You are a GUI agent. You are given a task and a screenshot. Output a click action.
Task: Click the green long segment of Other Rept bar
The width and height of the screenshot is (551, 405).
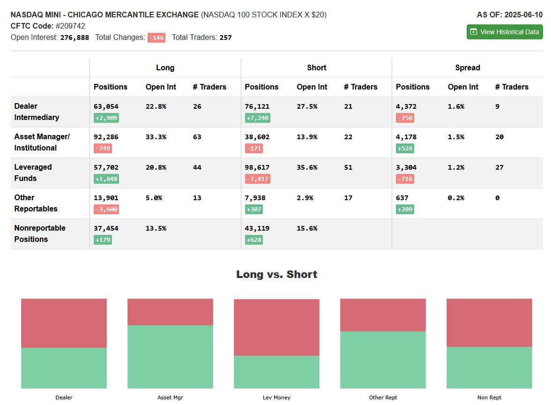coord(383,360)
